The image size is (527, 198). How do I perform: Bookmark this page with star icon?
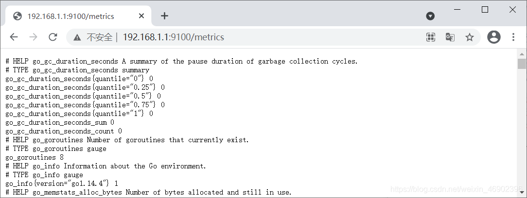pyautogui.click(x=470, y=37)
